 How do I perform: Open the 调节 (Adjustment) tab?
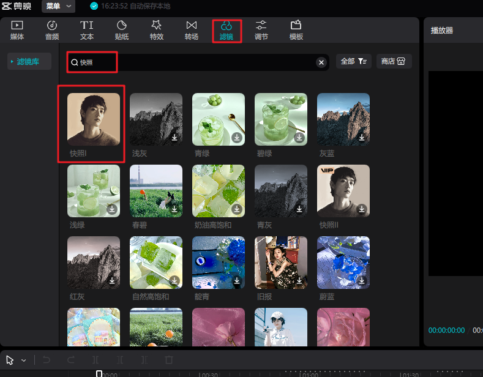(x=261, y=30)
